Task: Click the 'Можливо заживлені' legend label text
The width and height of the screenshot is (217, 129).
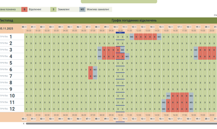Action: [98, 9]
